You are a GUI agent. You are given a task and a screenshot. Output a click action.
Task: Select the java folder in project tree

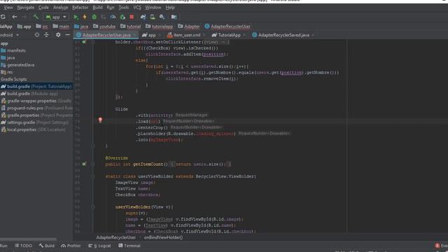[8, 57]
